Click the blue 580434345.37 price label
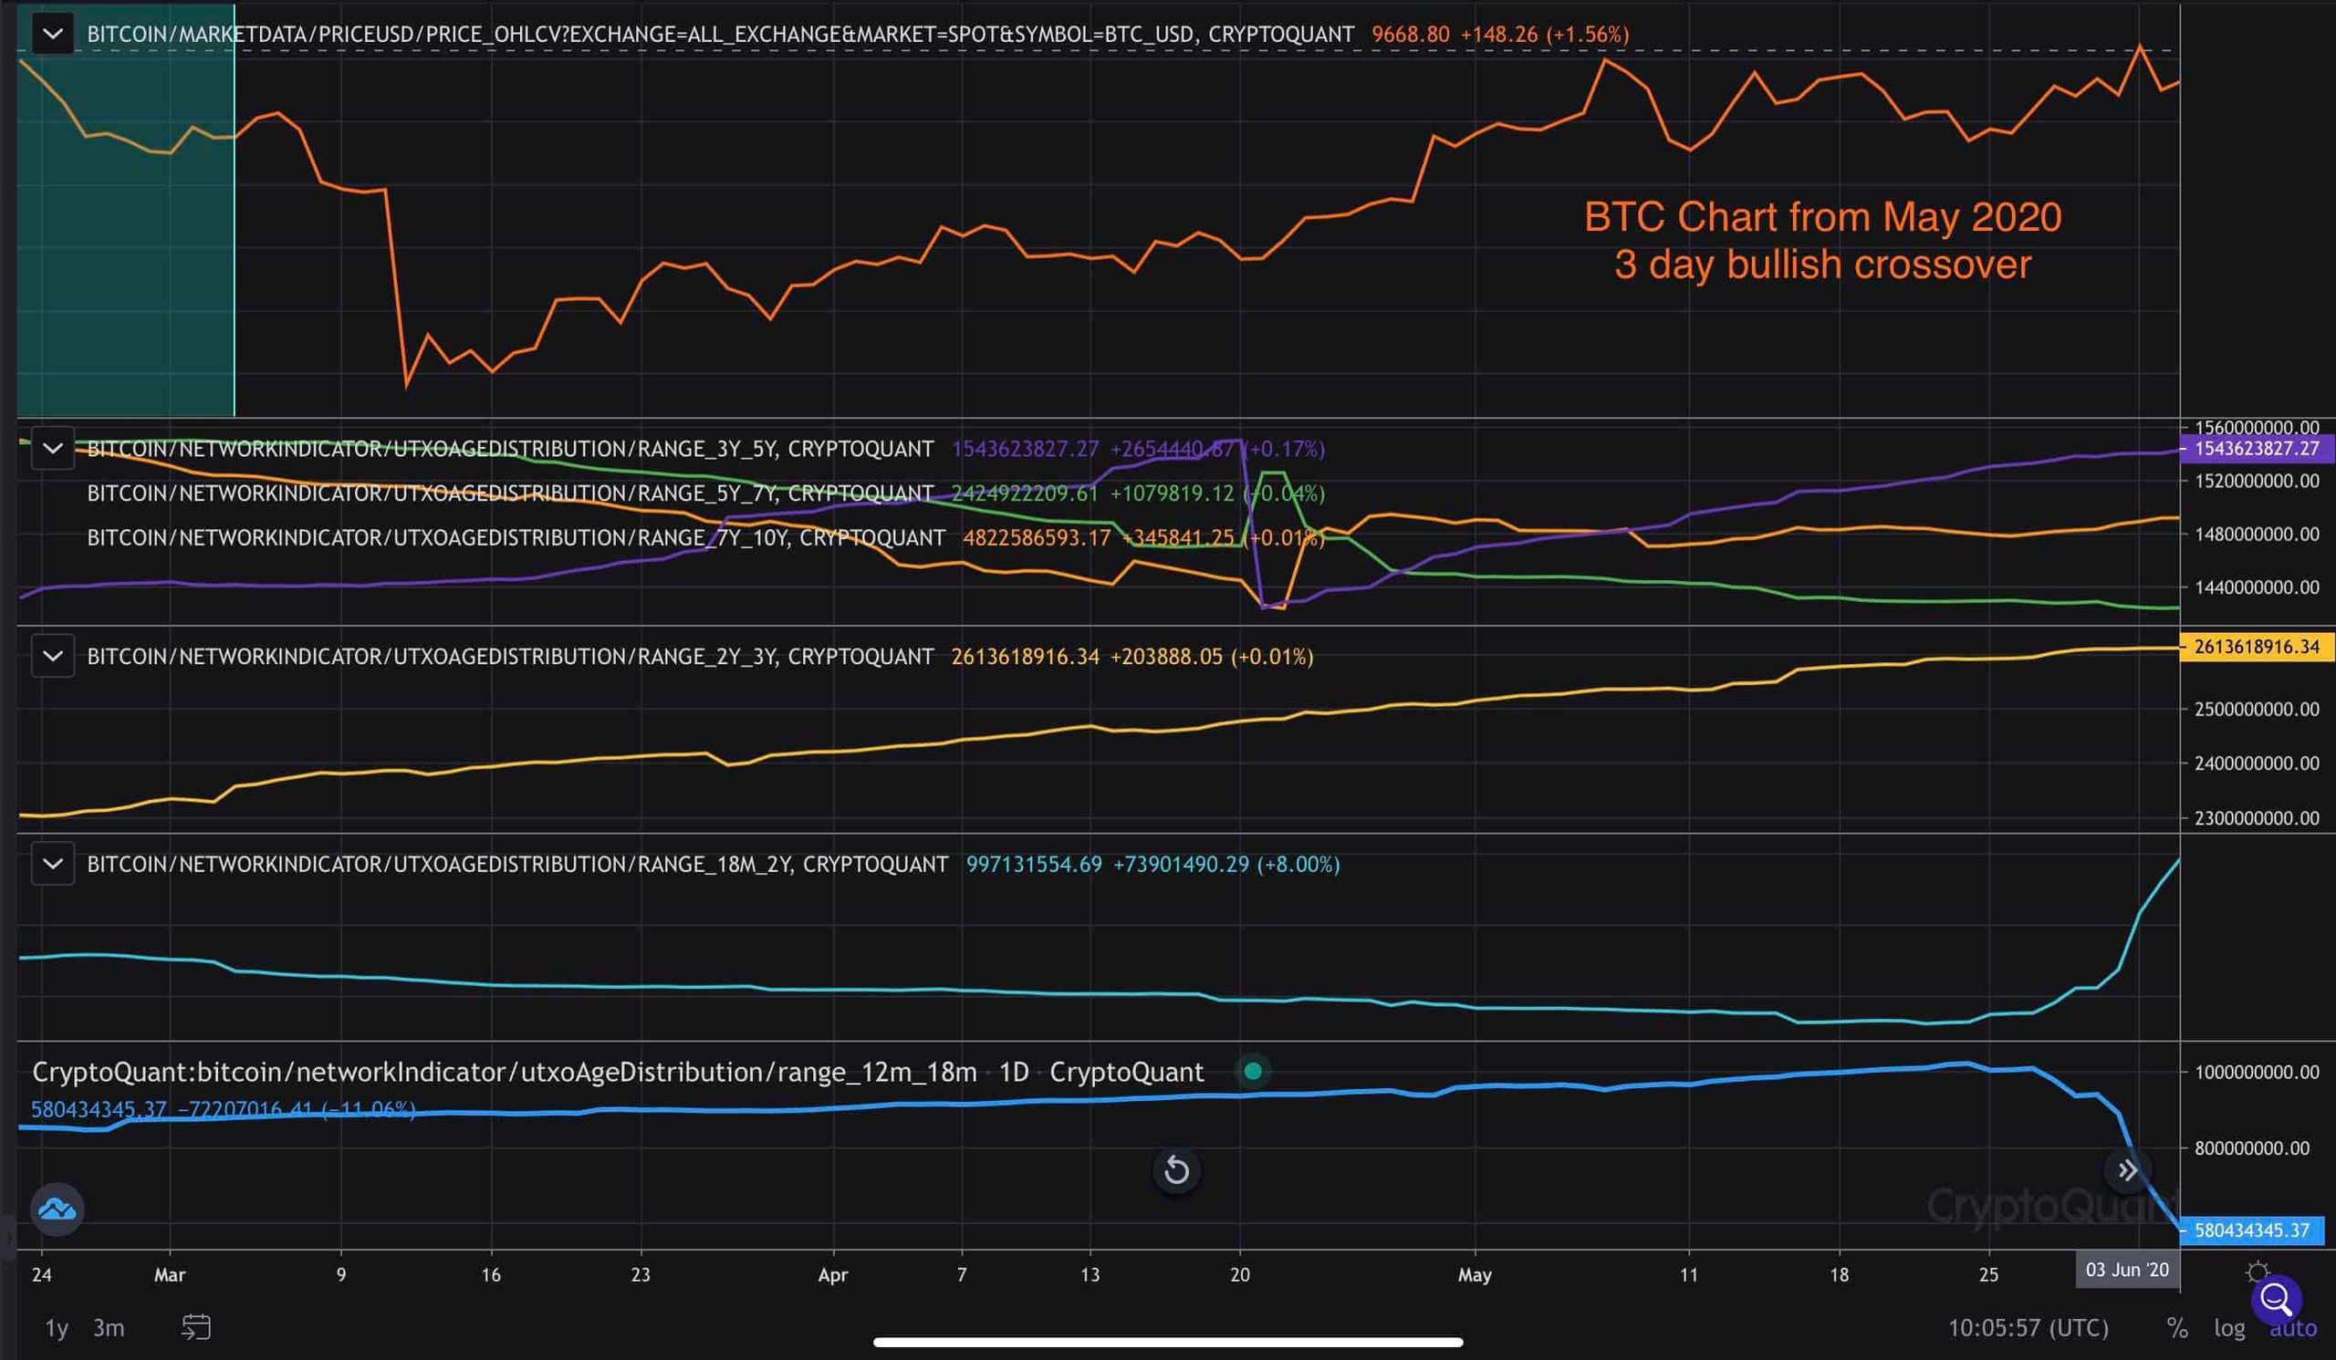The width and height of the screenshot is (2336, 1360). (x=2253, y=1230)
